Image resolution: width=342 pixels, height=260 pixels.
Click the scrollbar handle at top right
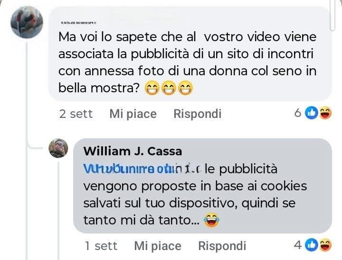coord(332,15)
